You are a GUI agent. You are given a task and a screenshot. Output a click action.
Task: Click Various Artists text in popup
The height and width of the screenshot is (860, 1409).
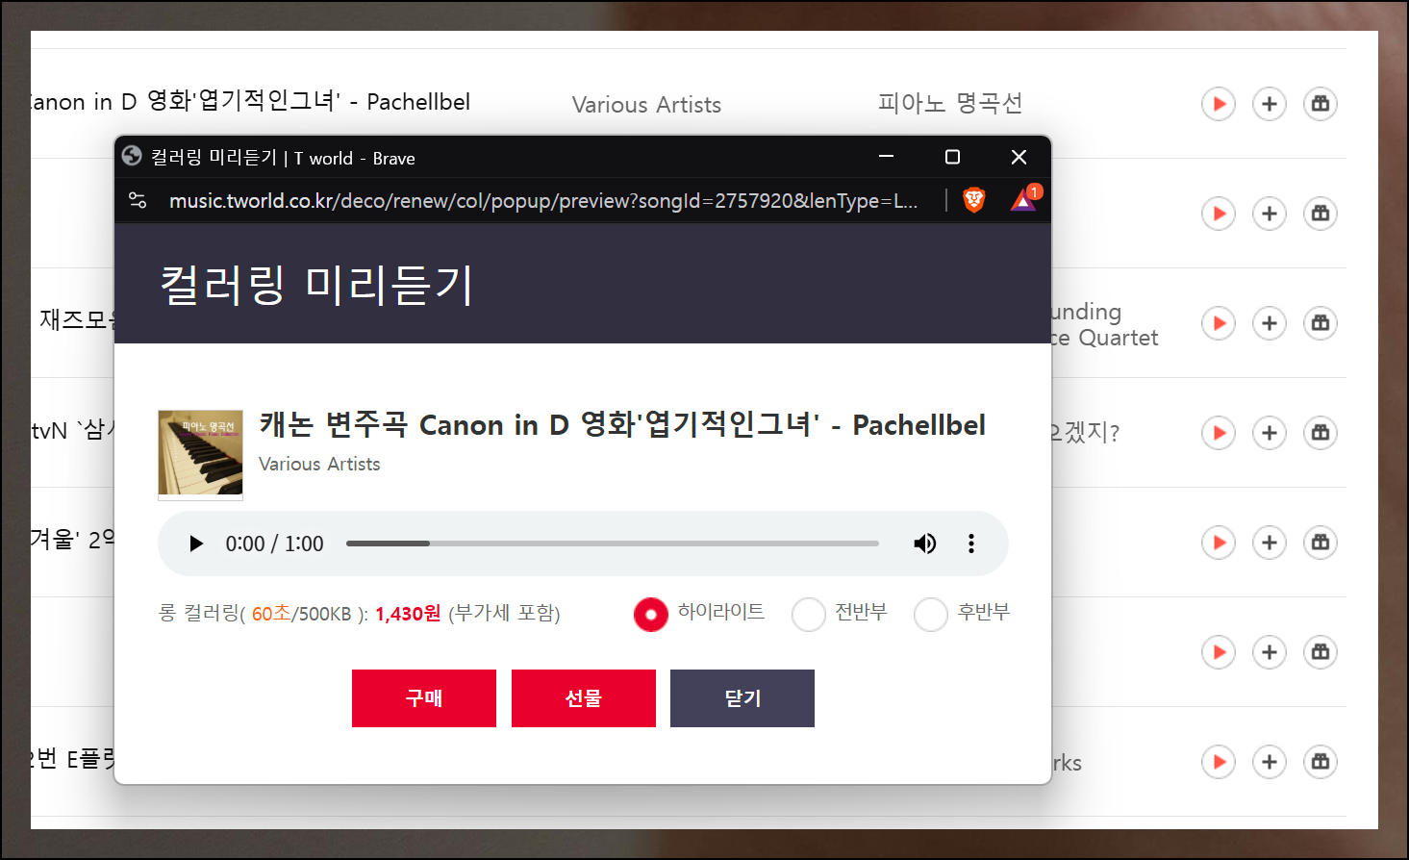[x=319, y=464]
